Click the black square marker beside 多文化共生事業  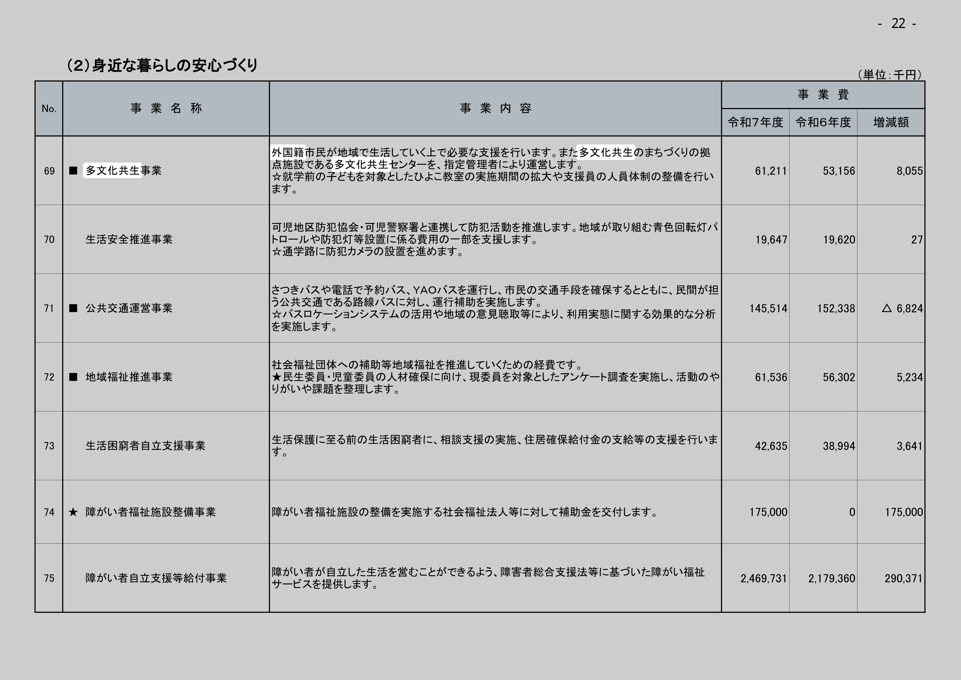pyautogui.click(x=73, y=170)
